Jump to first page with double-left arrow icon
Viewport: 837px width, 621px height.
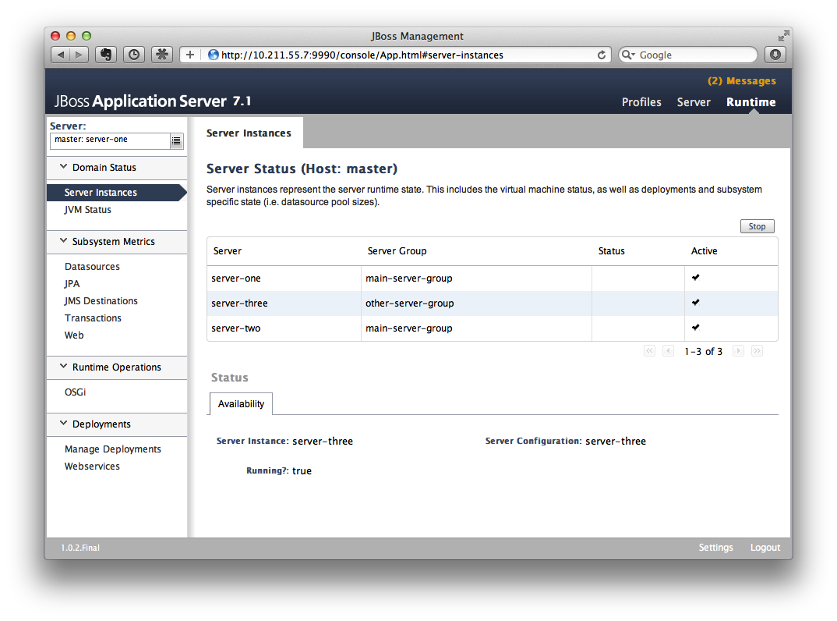(649, 351)
